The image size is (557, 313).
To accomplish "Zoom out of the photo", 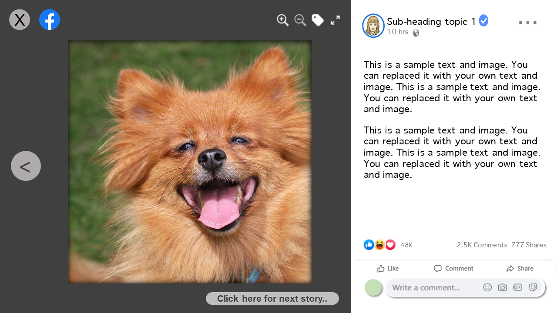I will (x=300, y=20).
